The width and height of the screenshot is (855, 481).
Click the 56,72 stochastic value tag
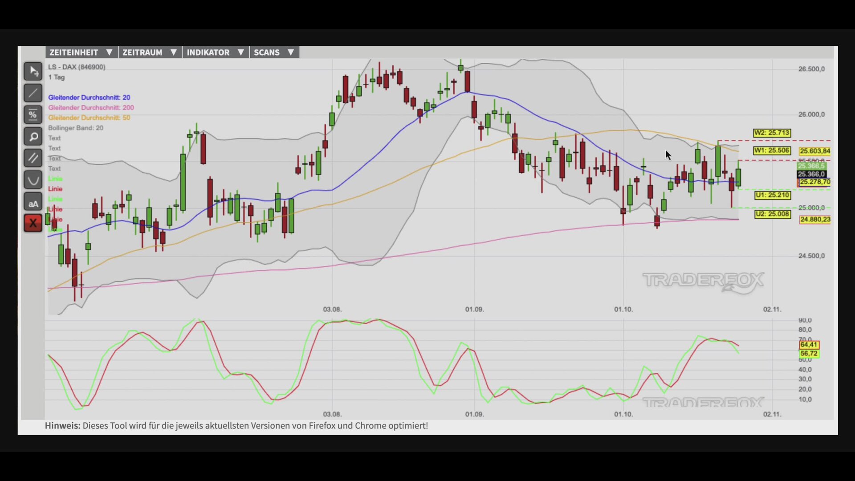(x=809, y=354)
